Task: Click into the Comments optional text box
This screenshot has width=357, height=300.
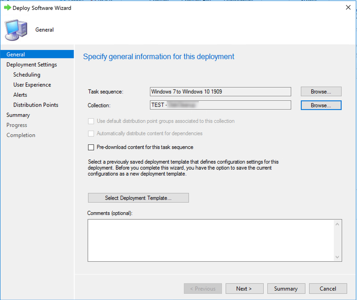Action: point(211,240)
